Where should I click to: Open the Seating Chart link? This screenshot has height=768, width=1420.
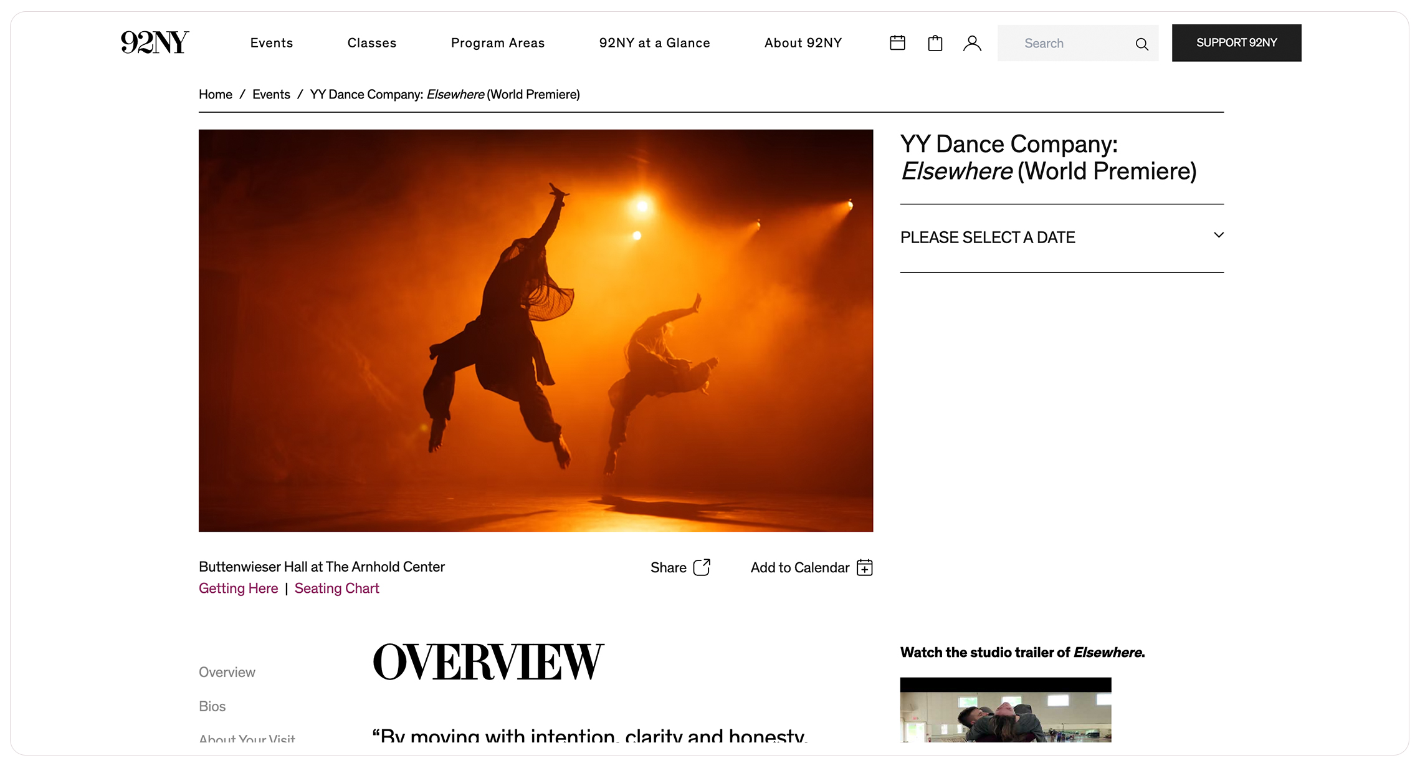coord(336,588)
